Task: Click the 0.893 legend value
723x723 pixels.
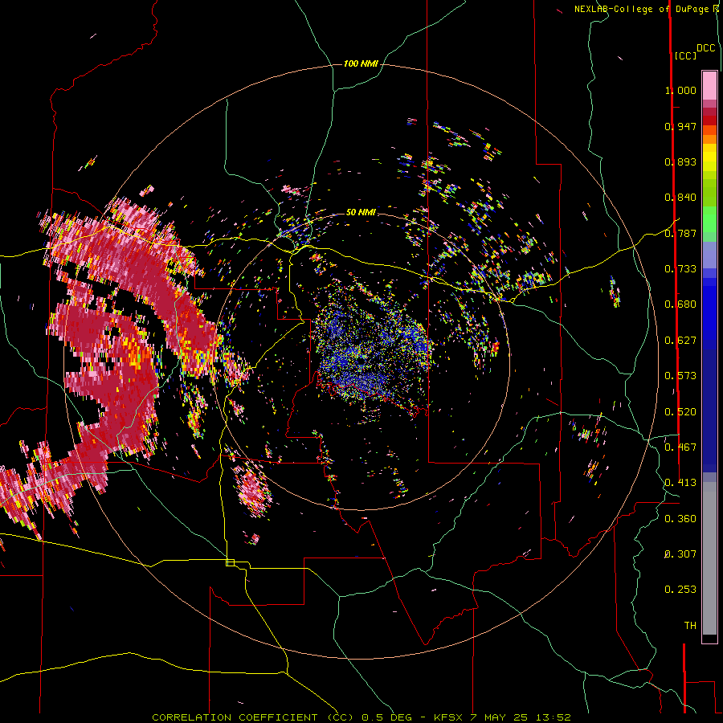Action: [680, 161]
